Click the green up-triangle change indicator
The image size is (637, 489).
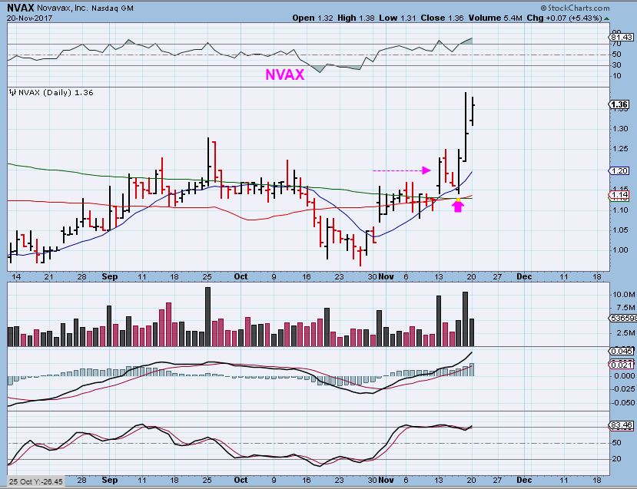coord(606,18)
